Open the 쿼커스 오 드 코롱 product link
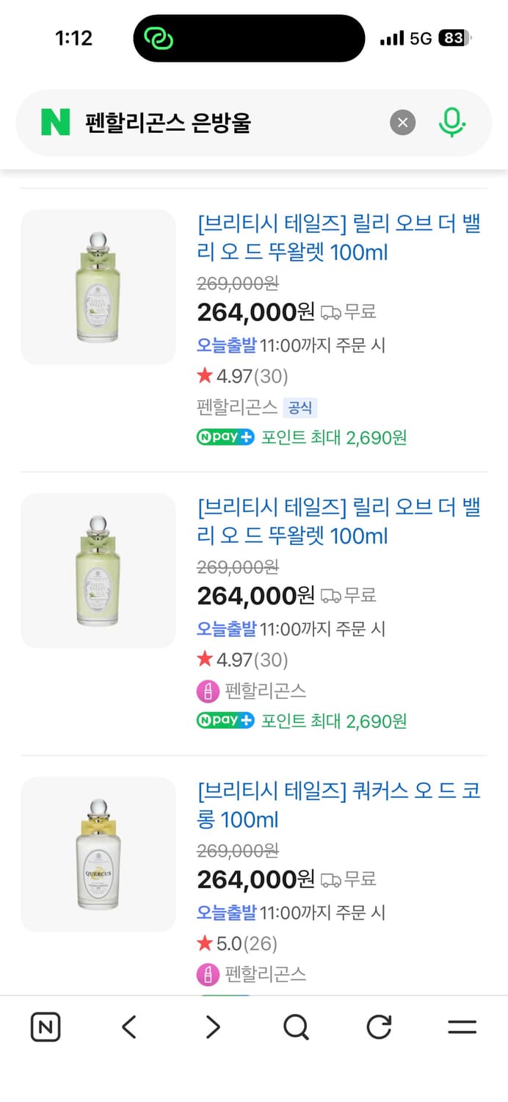Image resolution: width=508 pixels, height=1102 pixels. (338, 804)
